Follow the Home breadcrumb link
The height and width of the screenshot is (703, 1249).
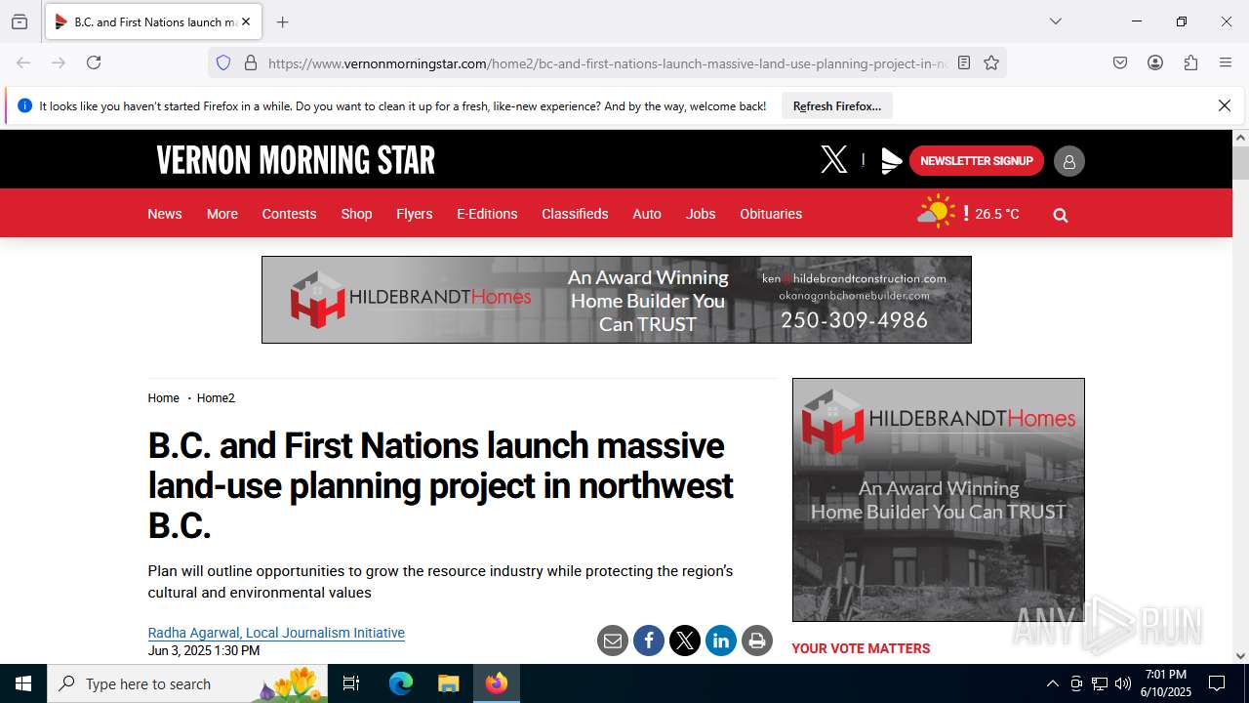pos(163,398)
